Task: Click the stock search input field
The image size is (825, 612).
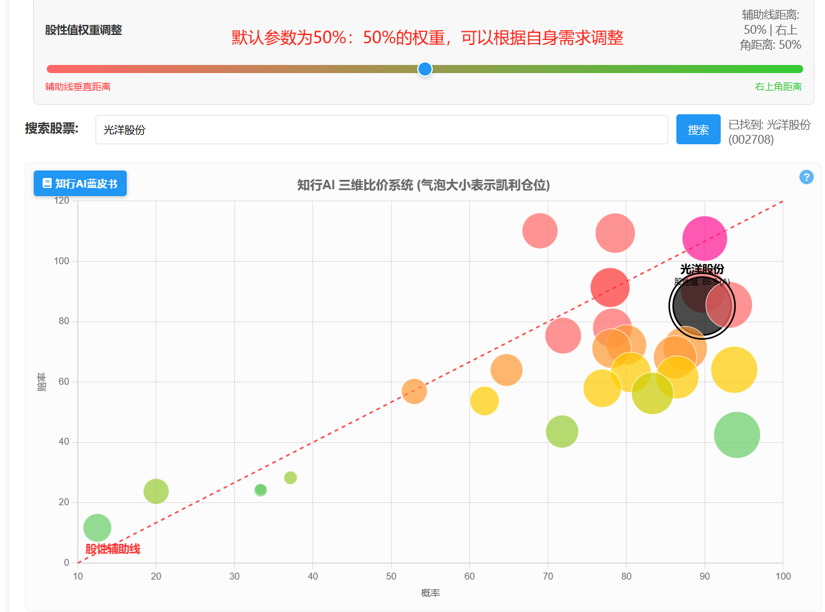Action: (382, 130)
